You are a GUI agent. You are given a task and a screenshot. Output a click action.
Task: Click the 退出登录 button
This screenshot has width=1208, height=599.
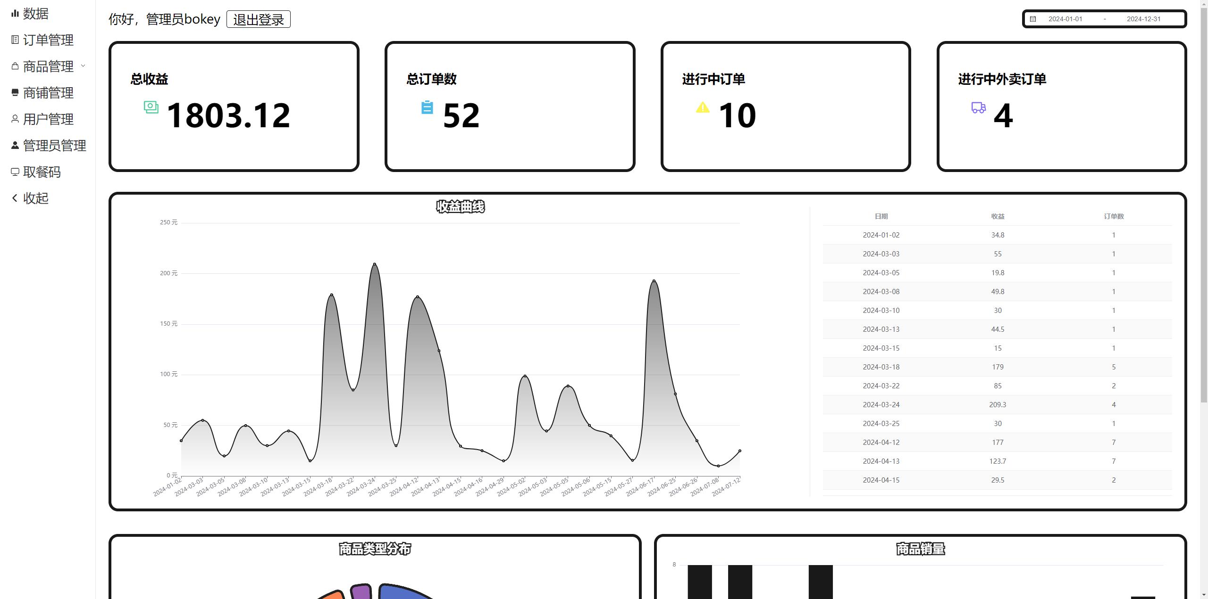(x=258, y=19)
